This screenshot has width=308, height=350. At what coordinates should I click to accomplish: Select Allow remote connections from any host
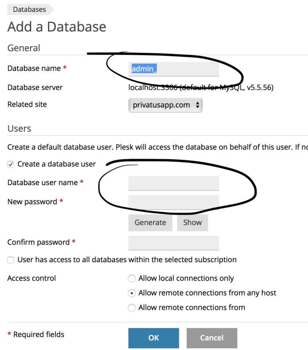pos(132,293)
